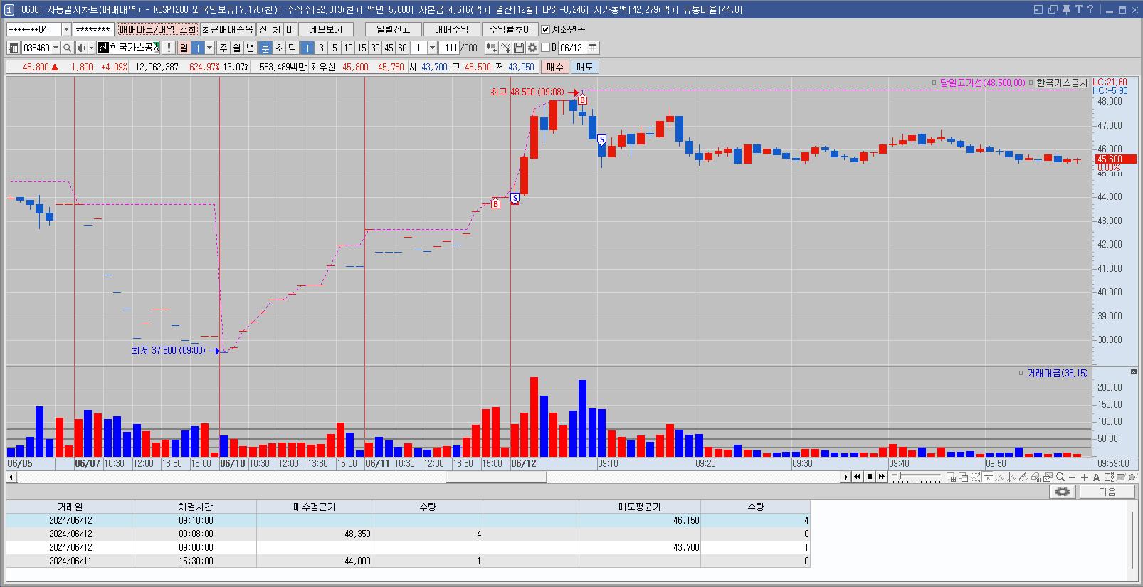Click the crosshair cursor tool icon at bottom
The width and height of the screenshot is (1143, 587).
coord(989,477)
